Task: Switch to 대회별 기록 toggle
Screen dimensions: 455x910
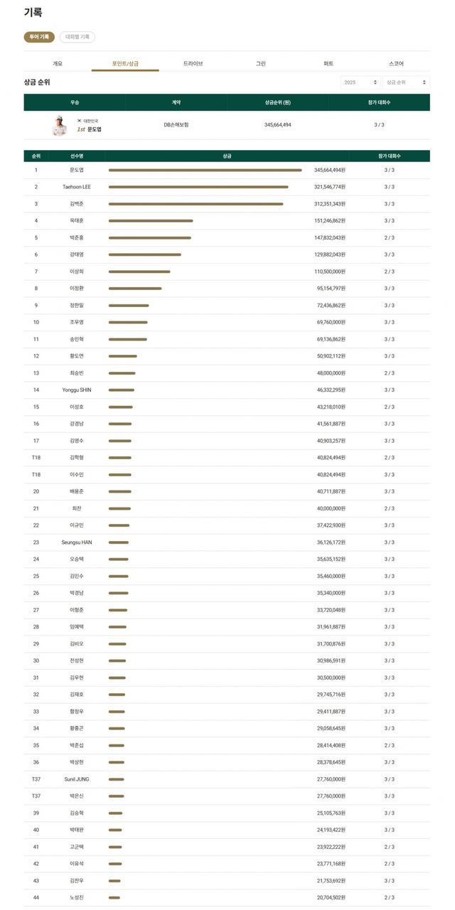Action: 77,37
